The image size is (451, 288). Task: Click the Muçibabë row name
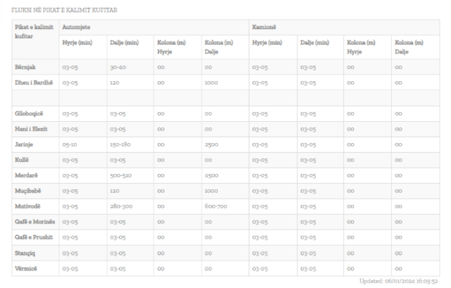click(x=27, y=191)
